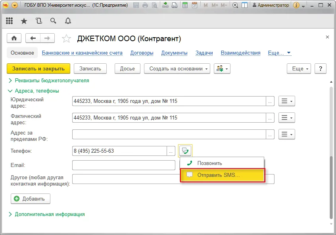Screen dimensions: 336x235
Task: Click the Телефон input field
Action: tap(119, 151)
